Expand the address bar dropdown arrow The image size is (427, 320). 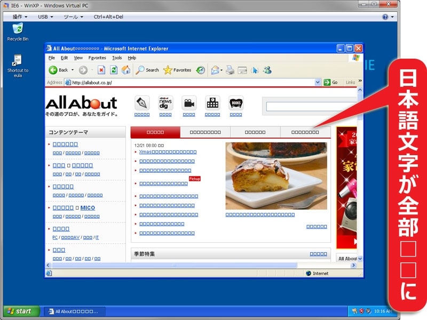(x=318, y=82)
